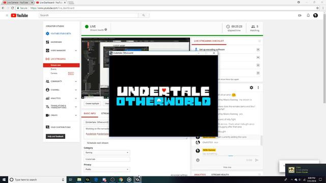Expand the Analytics sidebar section

pos(76,98)
